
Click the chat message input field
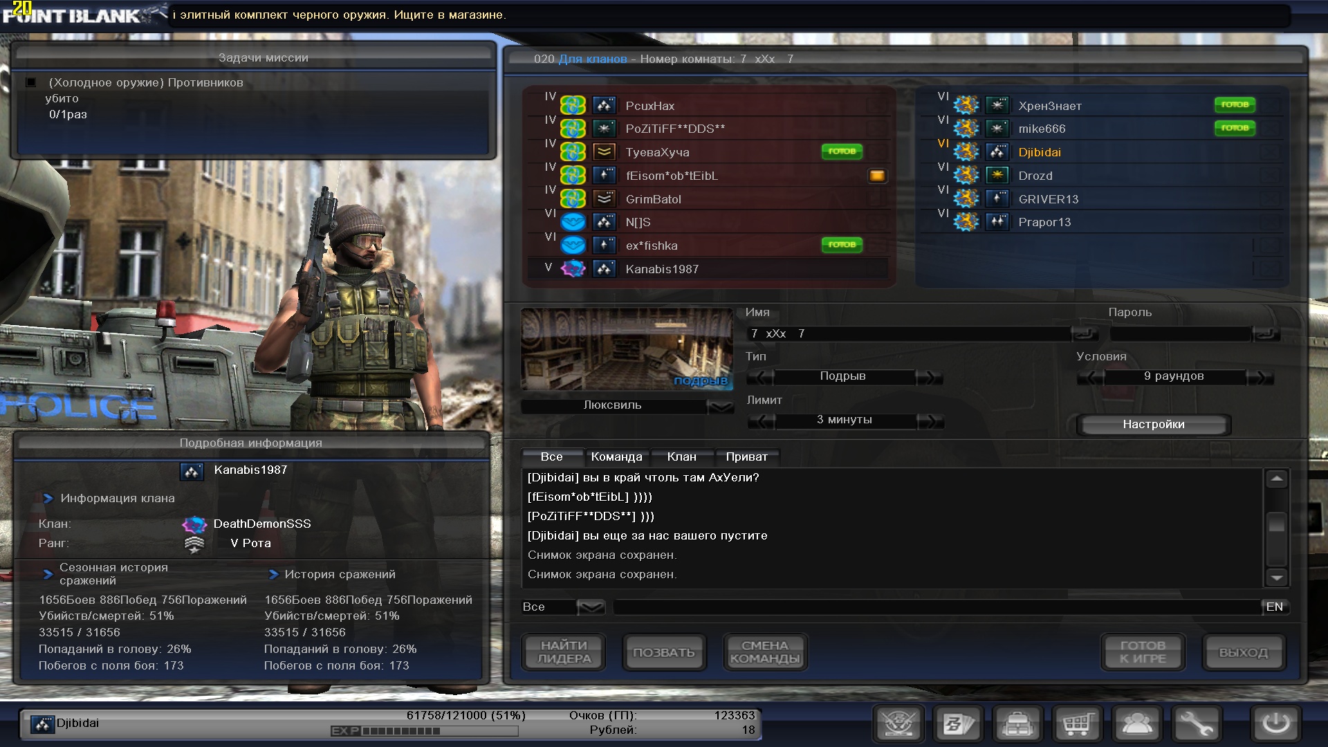tap(937, 607)
